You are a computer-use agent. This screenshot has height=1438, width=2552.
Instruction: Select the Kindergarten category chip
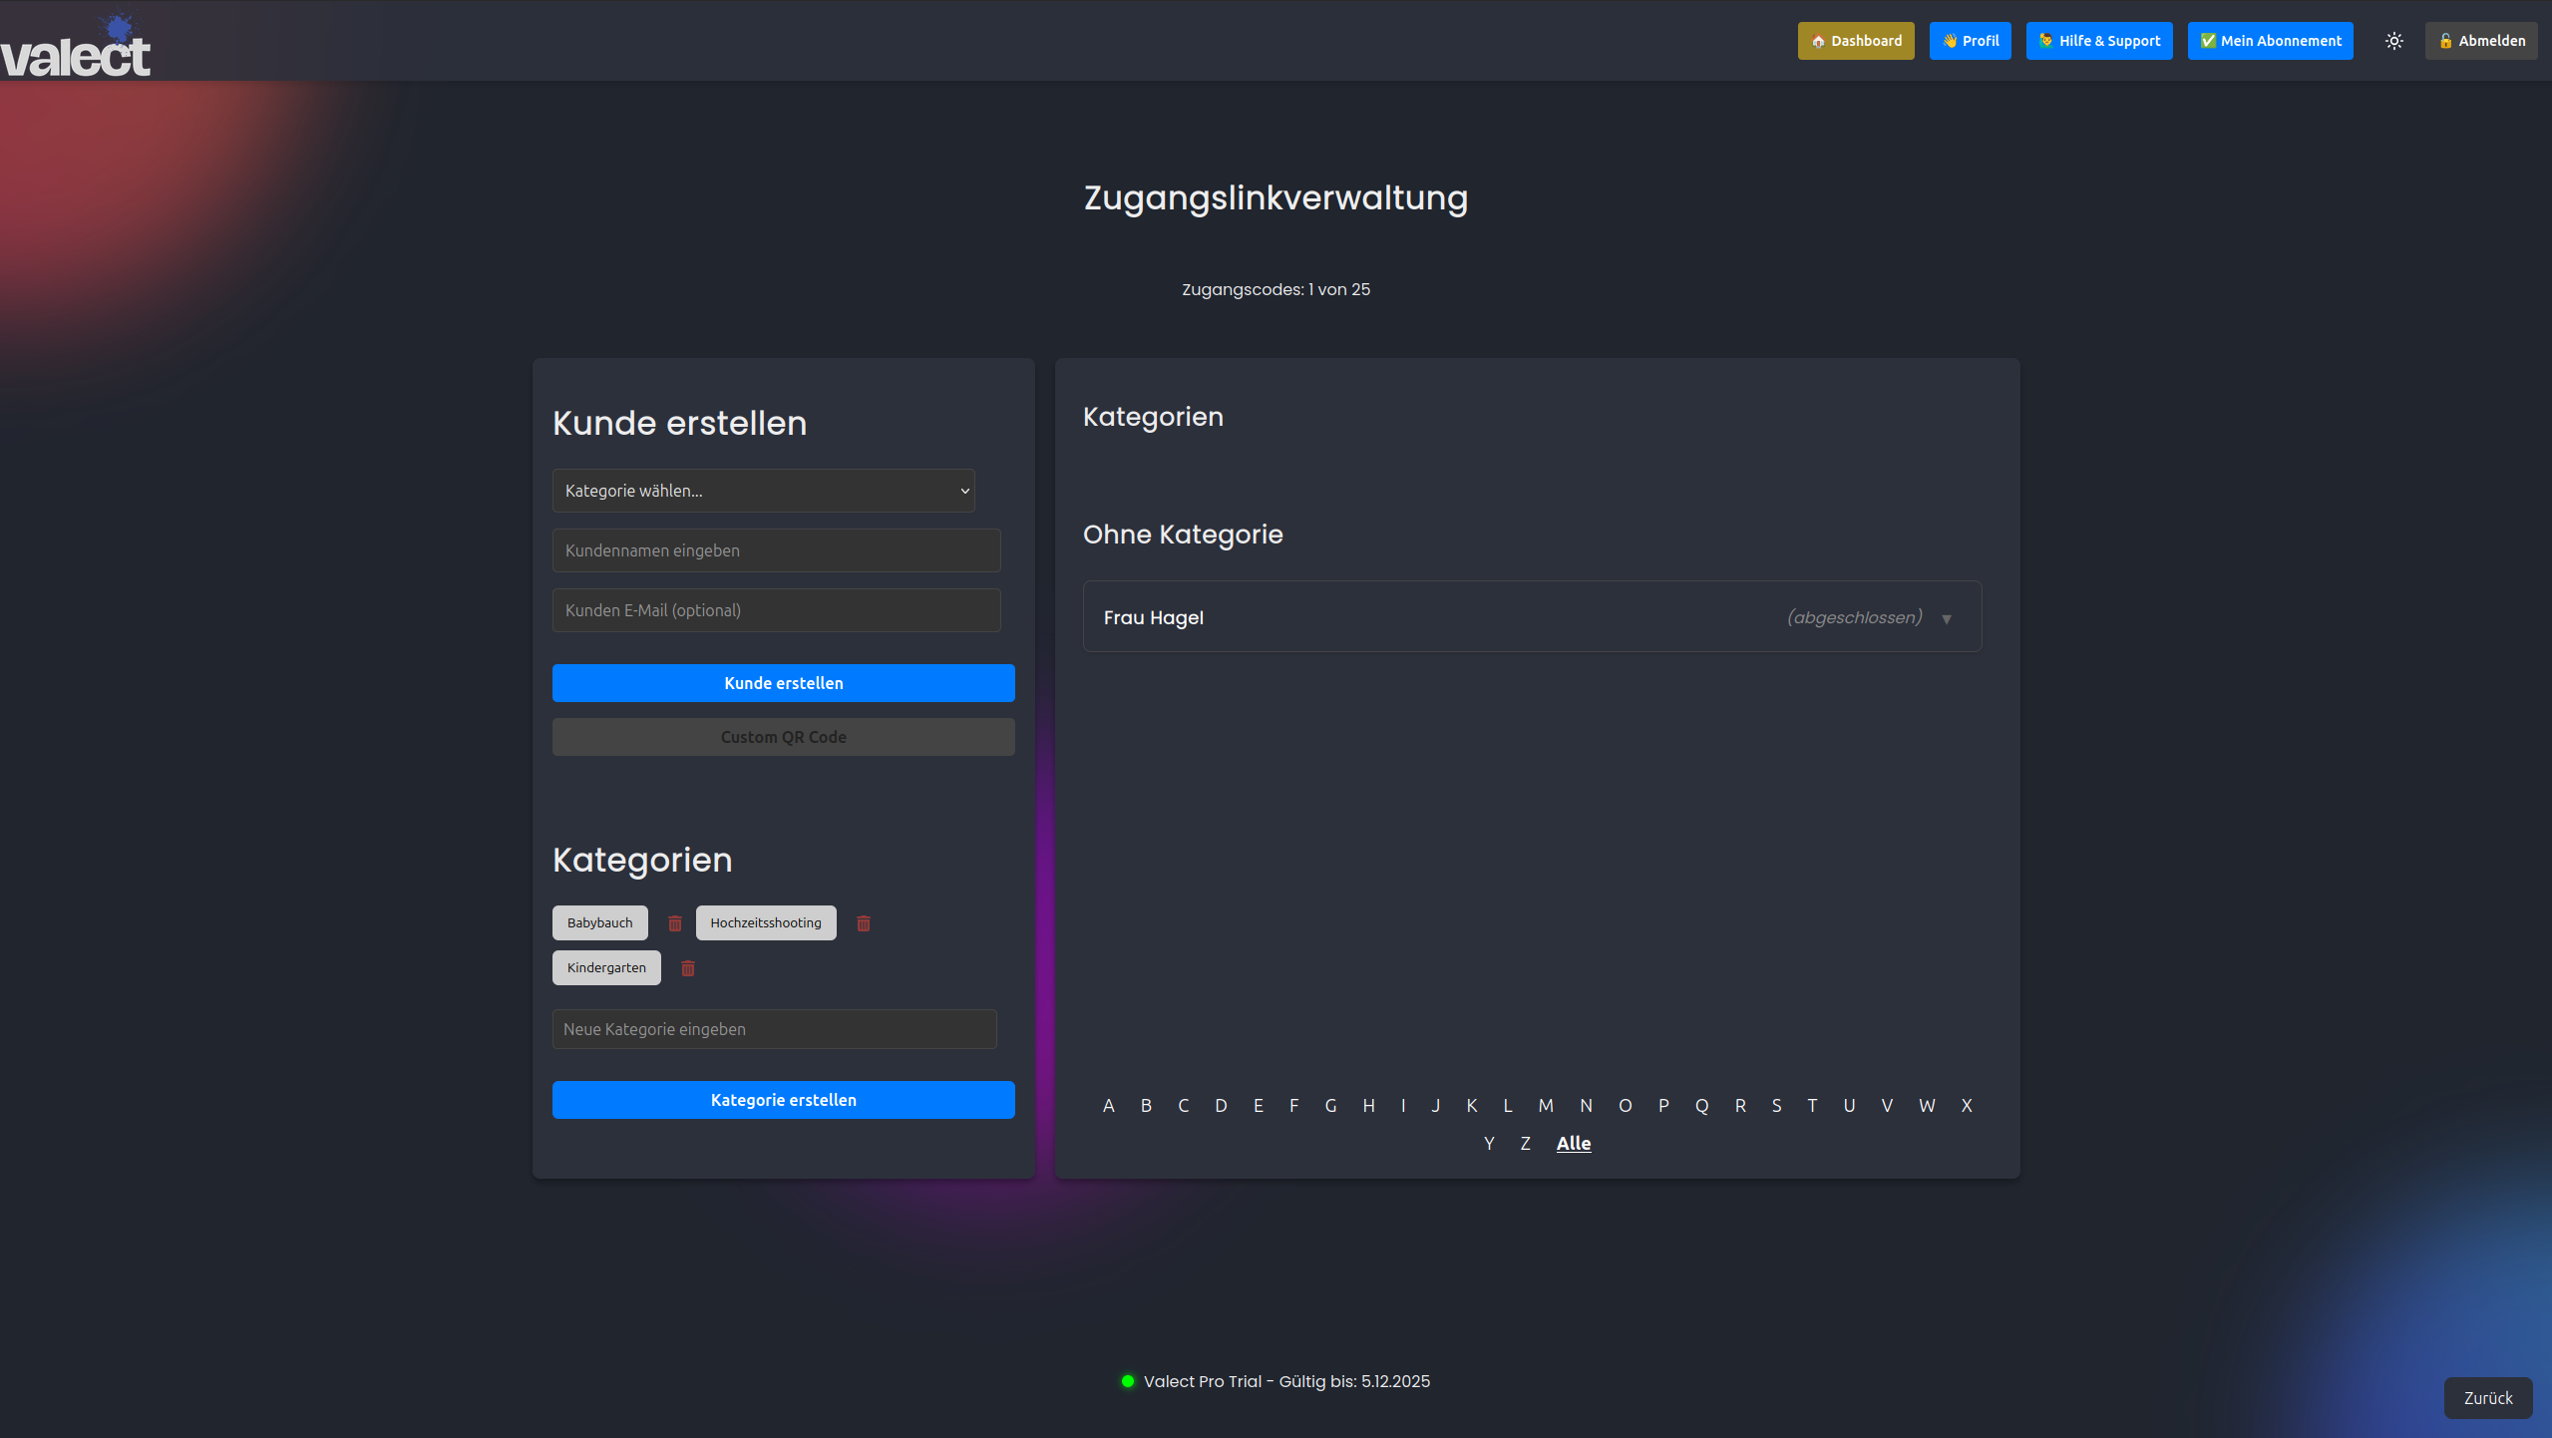(605, 967)
